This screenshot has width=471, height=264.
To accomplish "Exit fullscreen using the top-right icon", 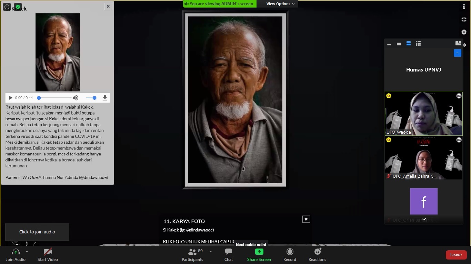I will coord(464,19).
